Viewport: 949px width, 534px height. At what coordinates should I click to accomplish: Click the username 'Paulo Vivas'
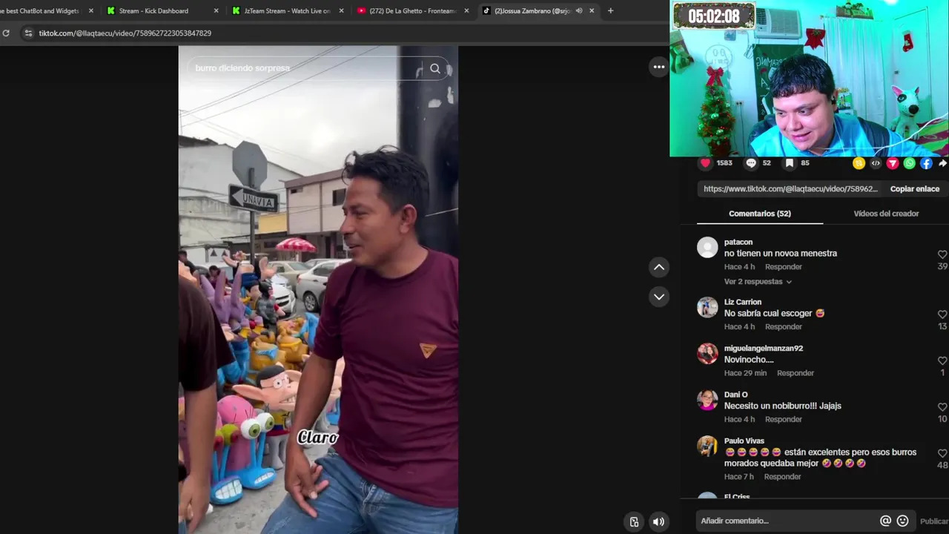pyautogui.click(x=744, y=441)
